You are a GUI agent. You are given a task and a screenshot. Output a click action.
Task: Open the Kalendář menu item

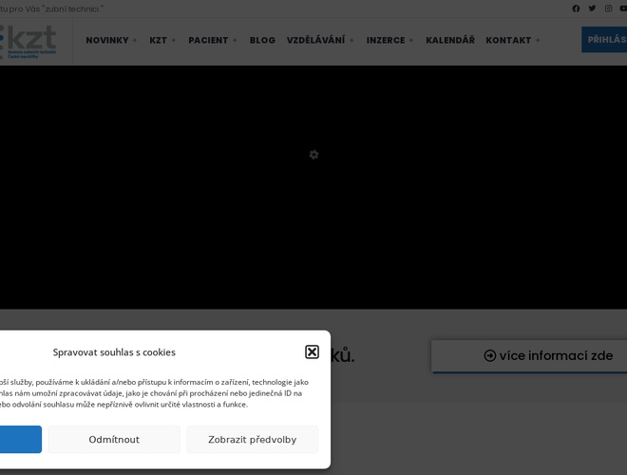pyautogui.click(x=450, y=41)
